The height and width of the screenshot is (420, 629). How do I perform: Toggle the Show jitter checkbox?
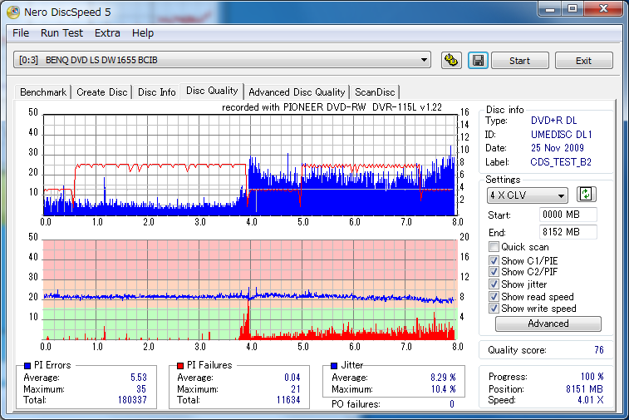point(494,284)
